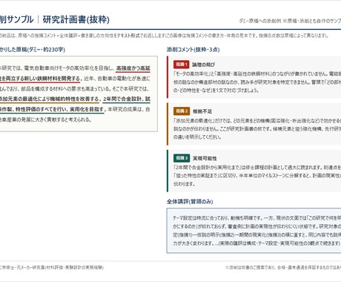The width and height of the screenshot is (341, 282).
Task: Select the orange 指摘2 badge
Action: tap(182, 111)
